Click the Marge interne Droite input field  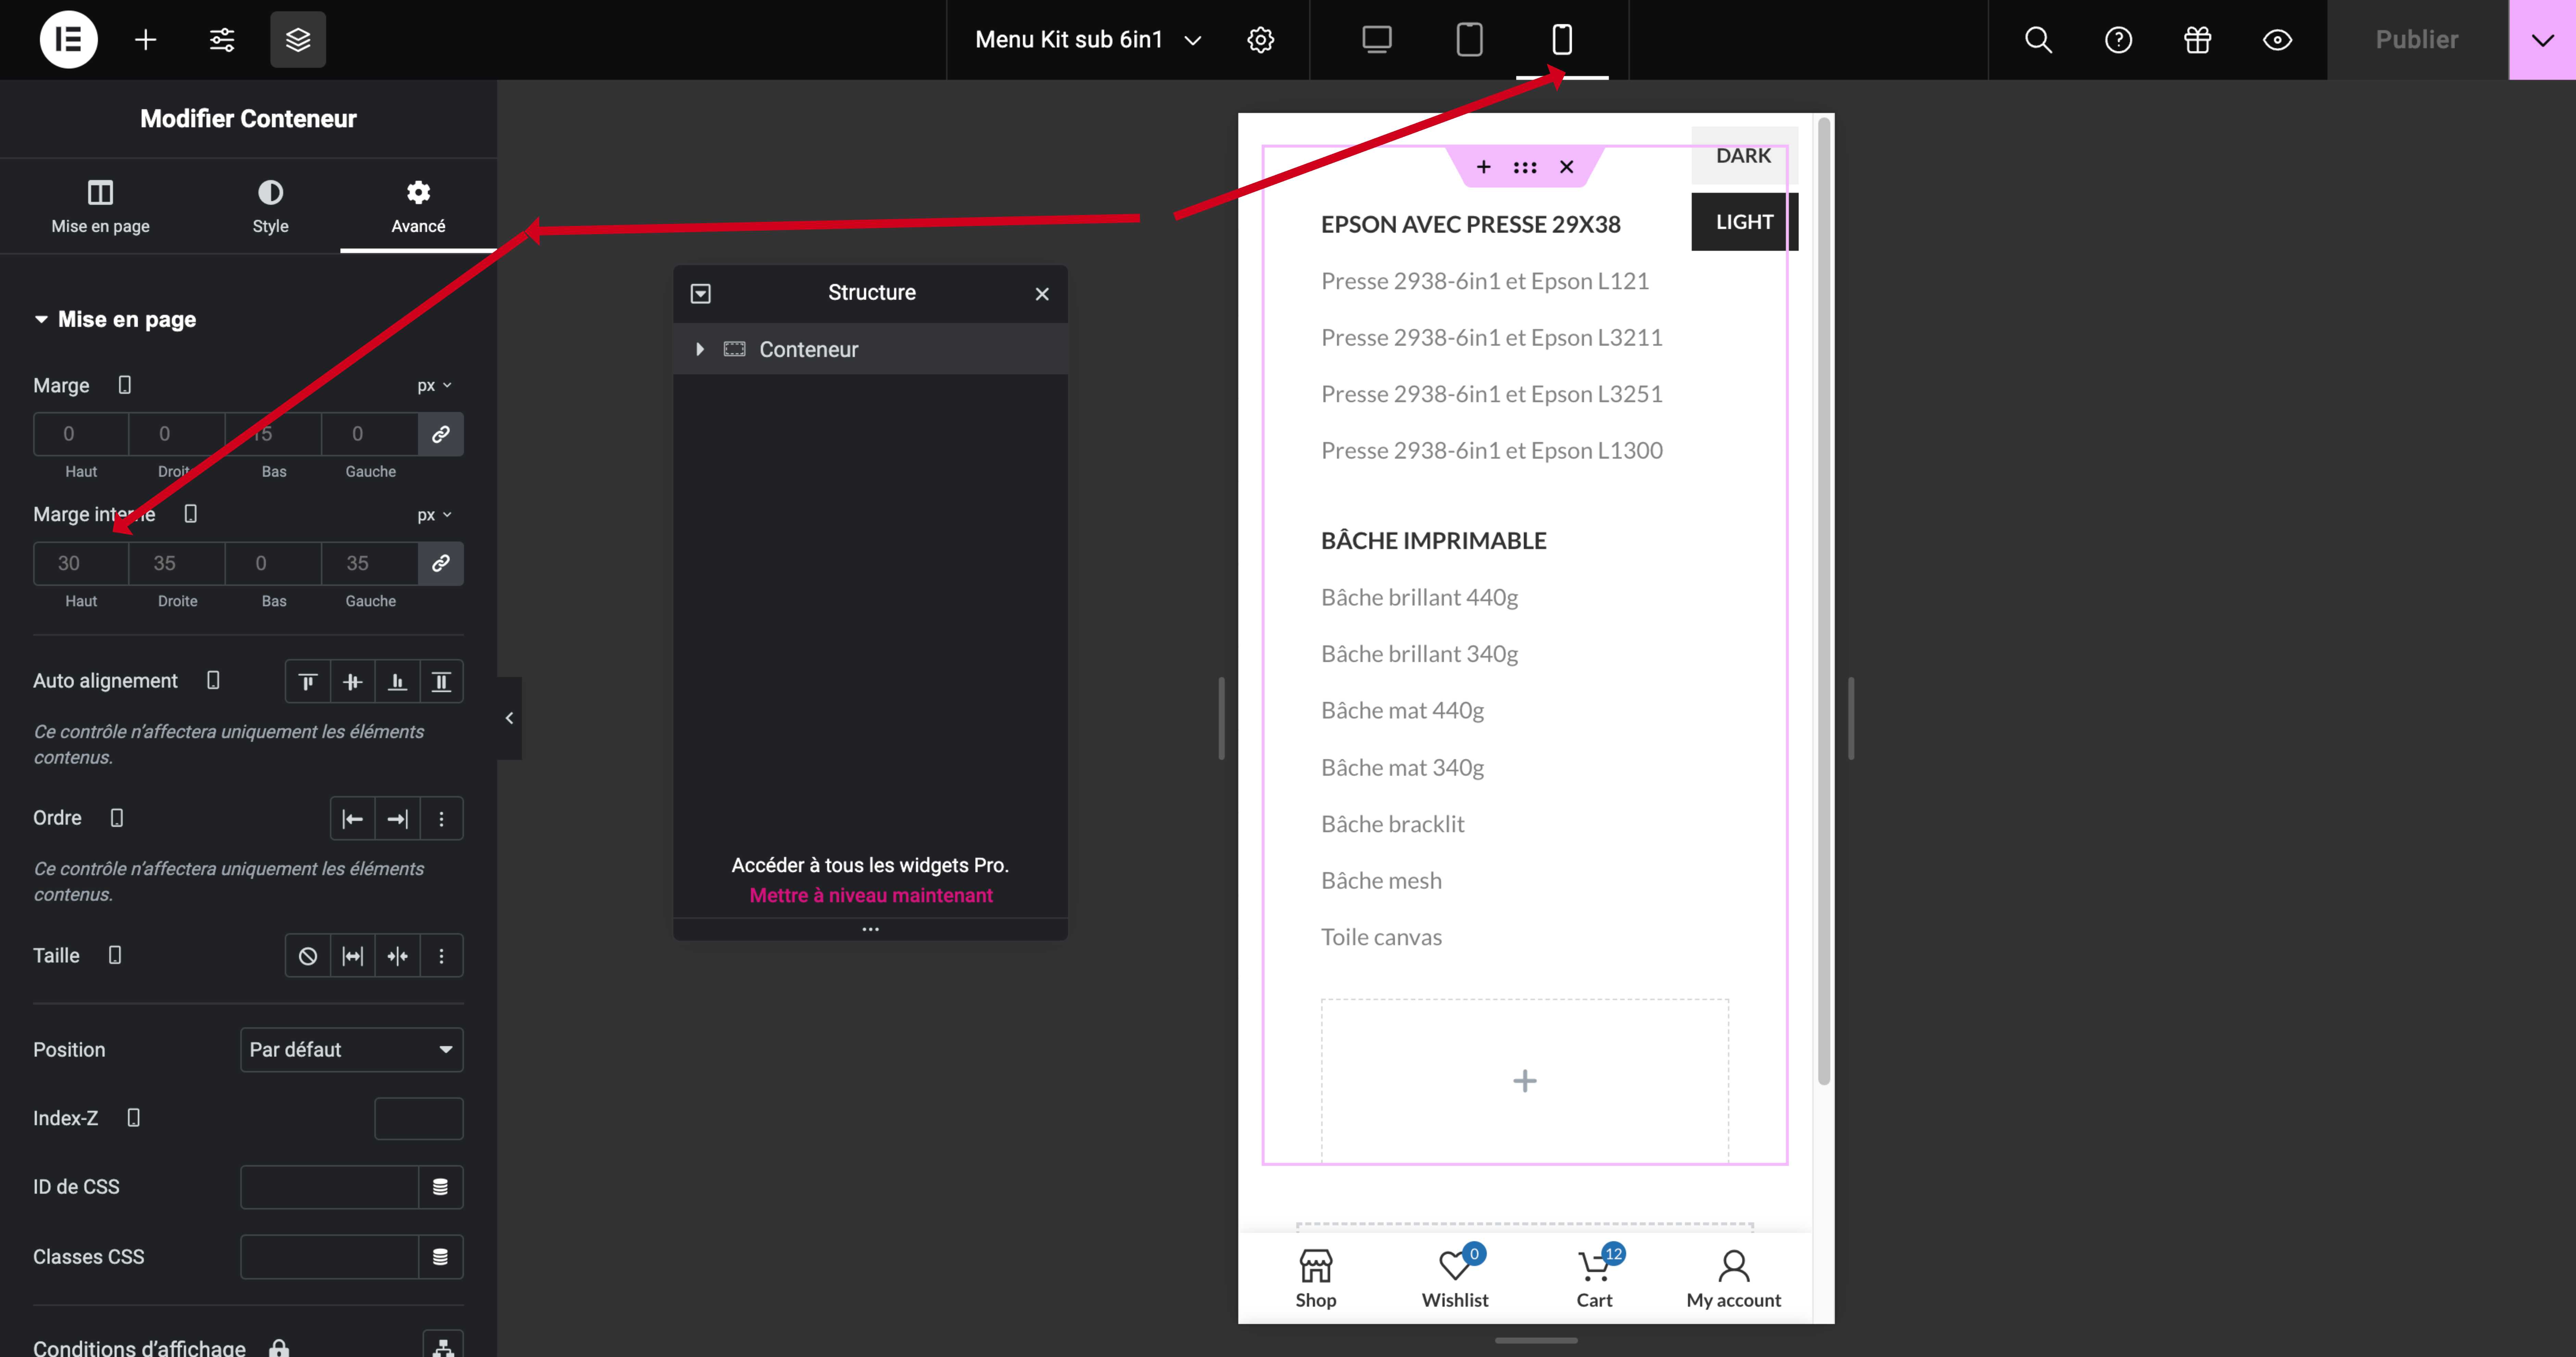[x=177, y=564]
